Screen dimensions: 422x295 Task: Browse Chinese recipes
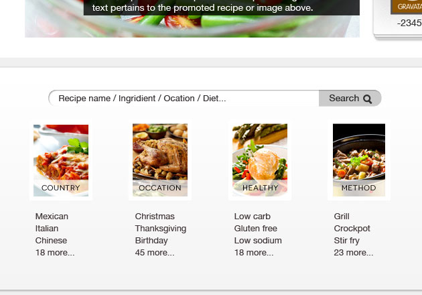(x=51, y=240)
